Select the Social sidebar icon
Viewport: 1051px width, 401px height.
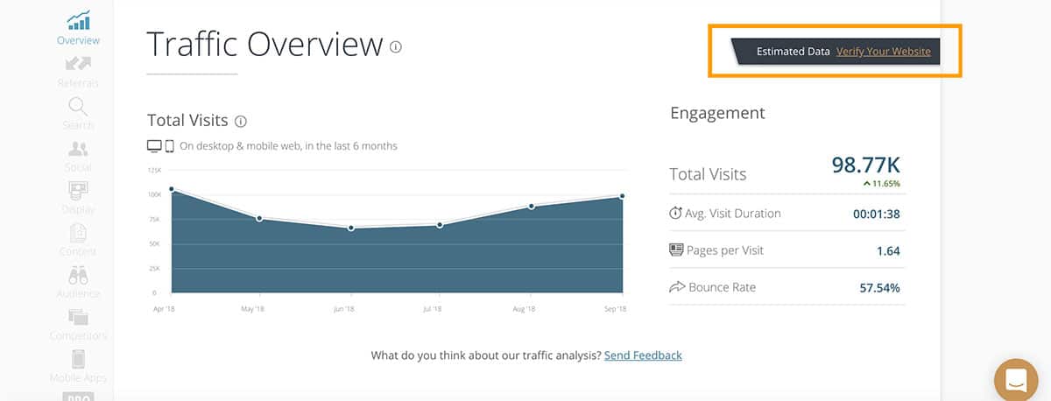tap(78, 155)
